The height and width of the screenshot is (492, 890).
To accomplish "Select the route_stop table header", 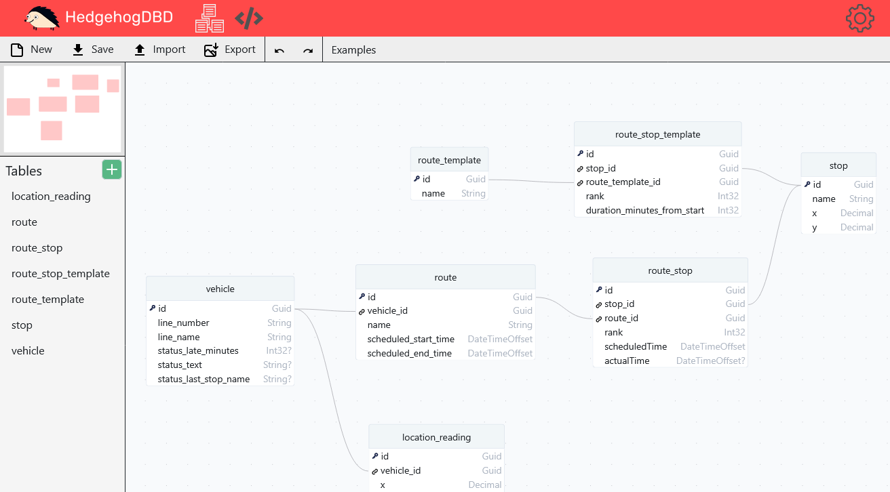I will [670, 270].
